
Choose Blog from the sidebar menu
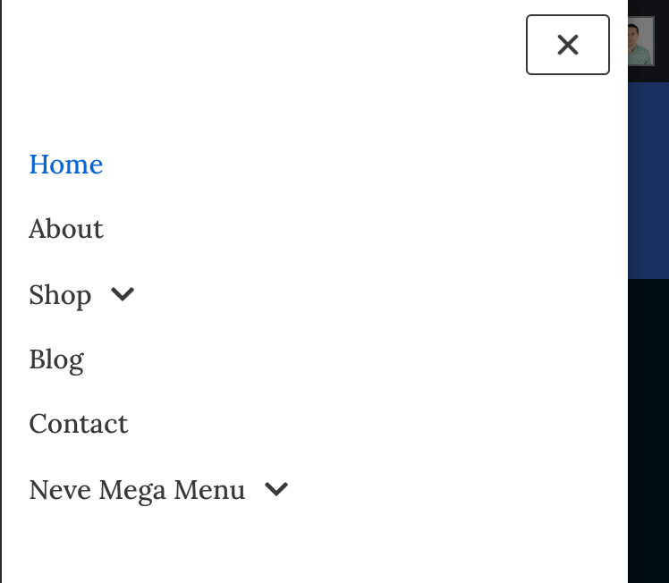(56, 359)
